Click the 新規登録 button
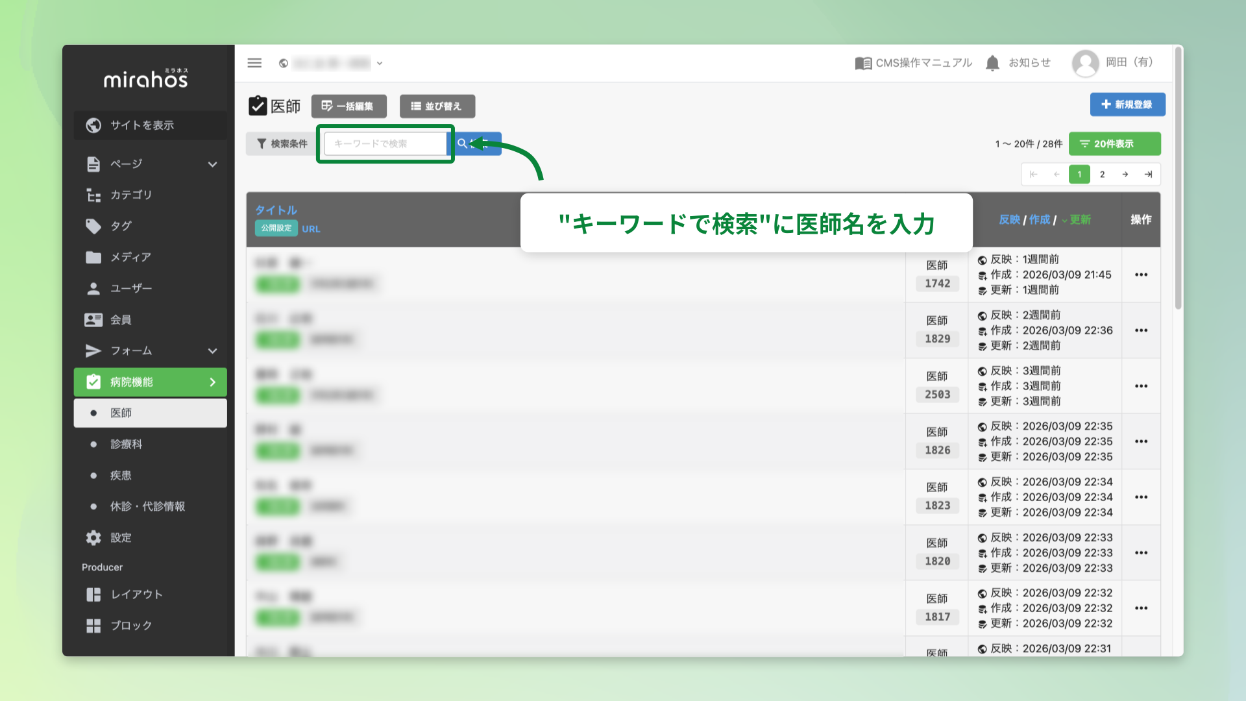1246x701 pixels. 1127,105
